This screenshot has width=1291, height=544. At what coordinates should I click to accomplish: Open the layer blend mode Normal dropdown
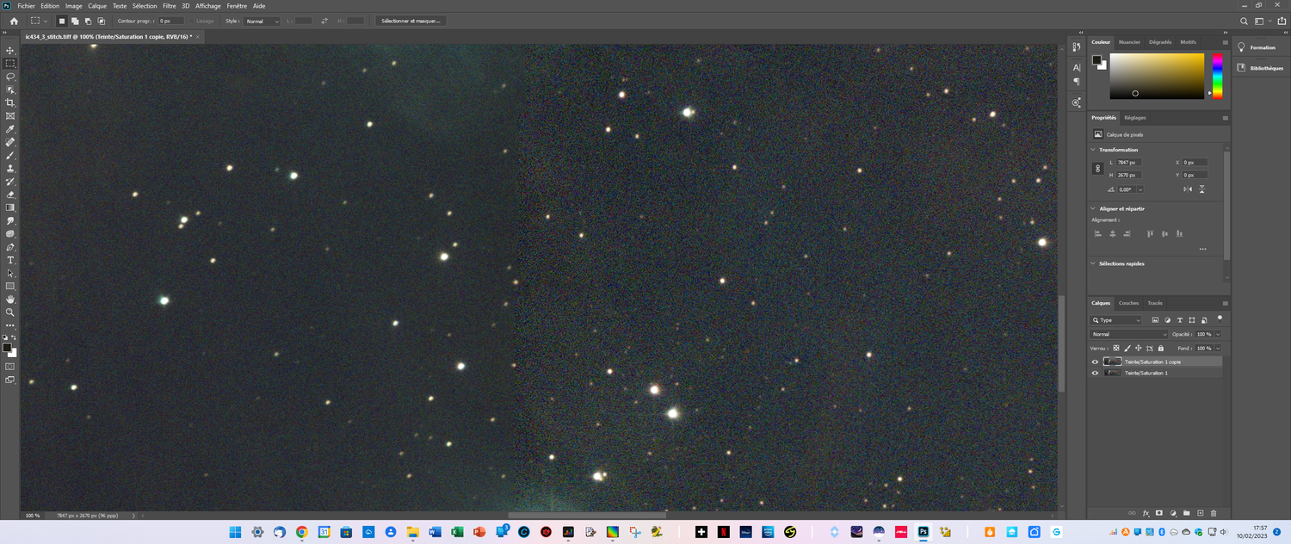tap(1129, 334)
